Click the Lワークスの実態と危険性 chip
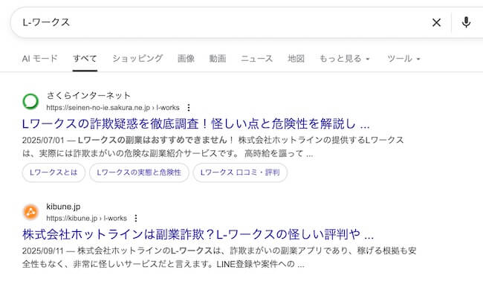This screenshot has height=290, width=483. tap(139, 173)
